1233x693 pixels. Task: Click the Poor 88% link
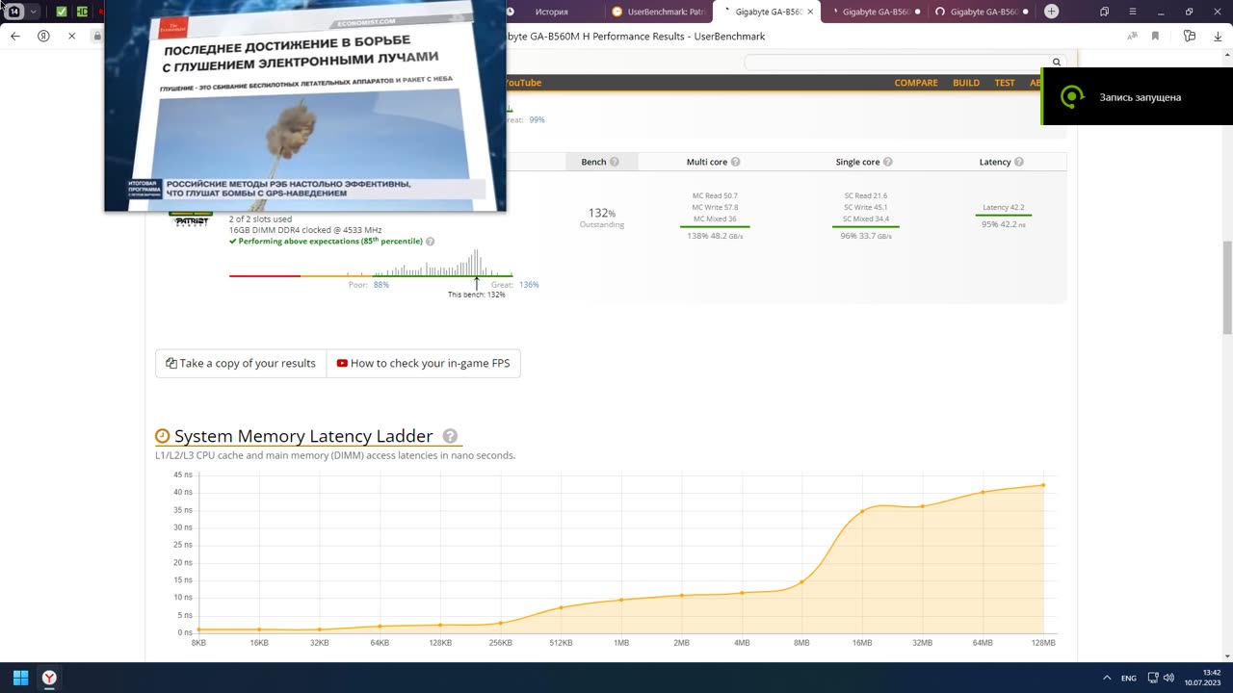[381, 285]
